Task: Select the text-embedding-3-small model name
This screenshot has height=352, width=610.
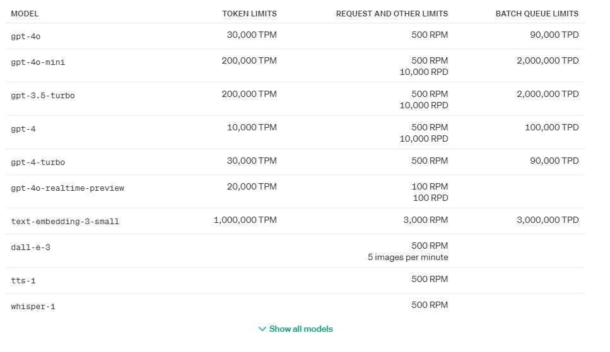Action: pos(65,222)
